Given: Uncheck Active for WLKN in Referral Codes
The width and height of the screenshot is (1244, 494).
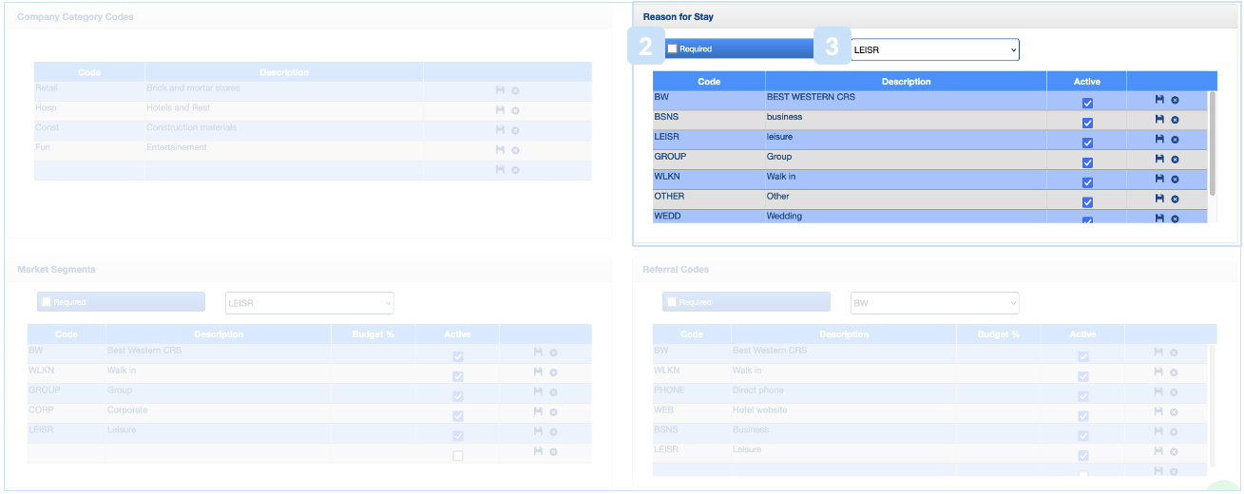Looking at the screenshot, I should (1082, 376).
